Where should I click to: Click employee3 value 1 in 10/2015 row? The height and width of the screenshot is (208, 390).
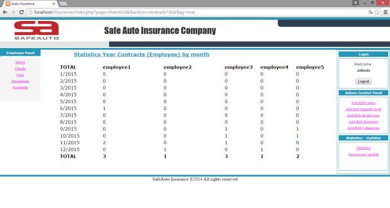click(x=226, y=136)
